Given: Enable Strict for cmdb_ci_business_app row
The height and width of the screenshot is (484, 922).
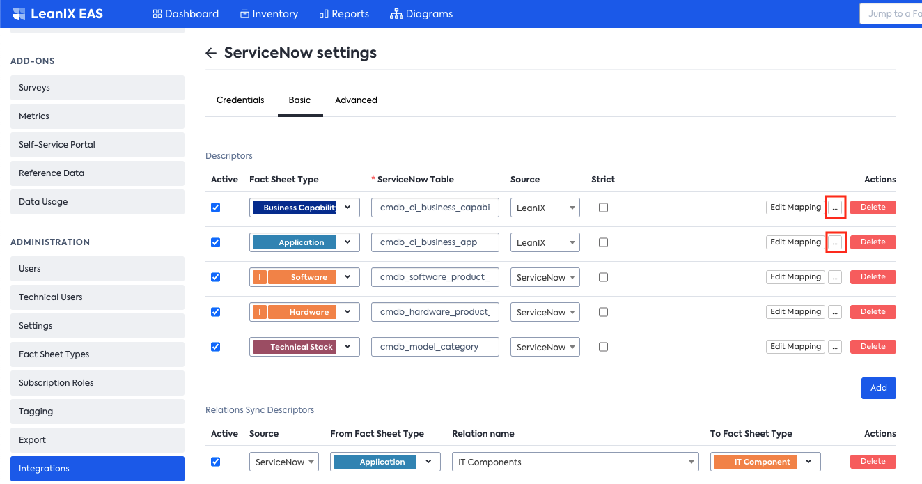Looking at the screenshot, I should coord(603,242).
